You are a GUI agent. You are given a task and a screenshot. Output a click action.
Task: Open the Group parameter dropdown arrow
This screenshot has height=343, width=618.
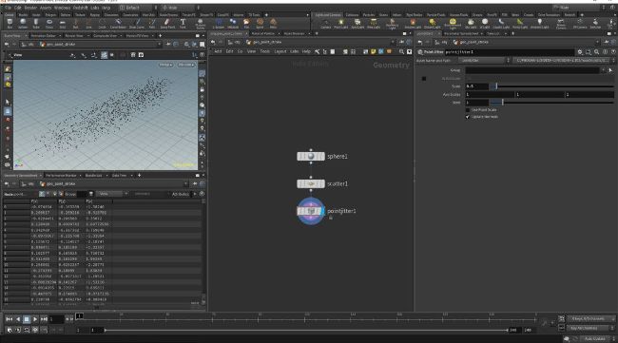click(603, 70)
